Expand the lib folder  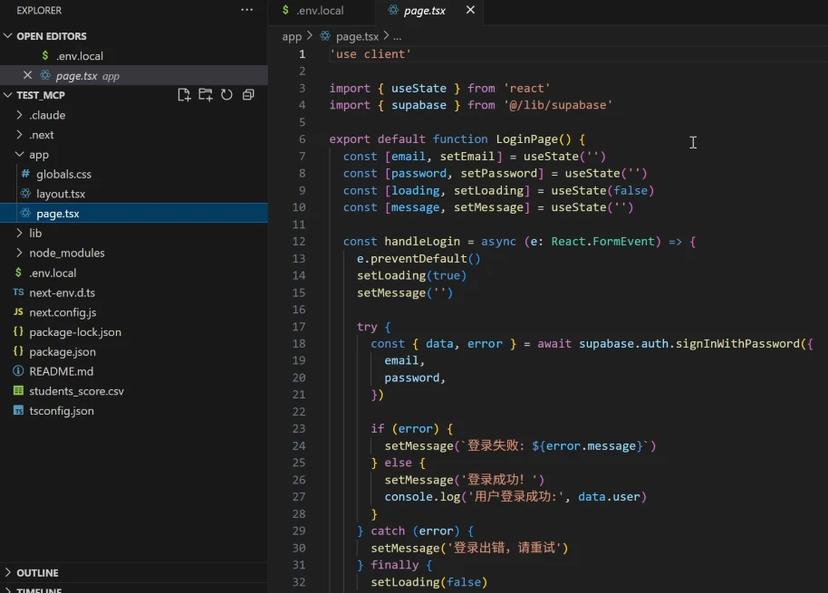tap(20, 234)
